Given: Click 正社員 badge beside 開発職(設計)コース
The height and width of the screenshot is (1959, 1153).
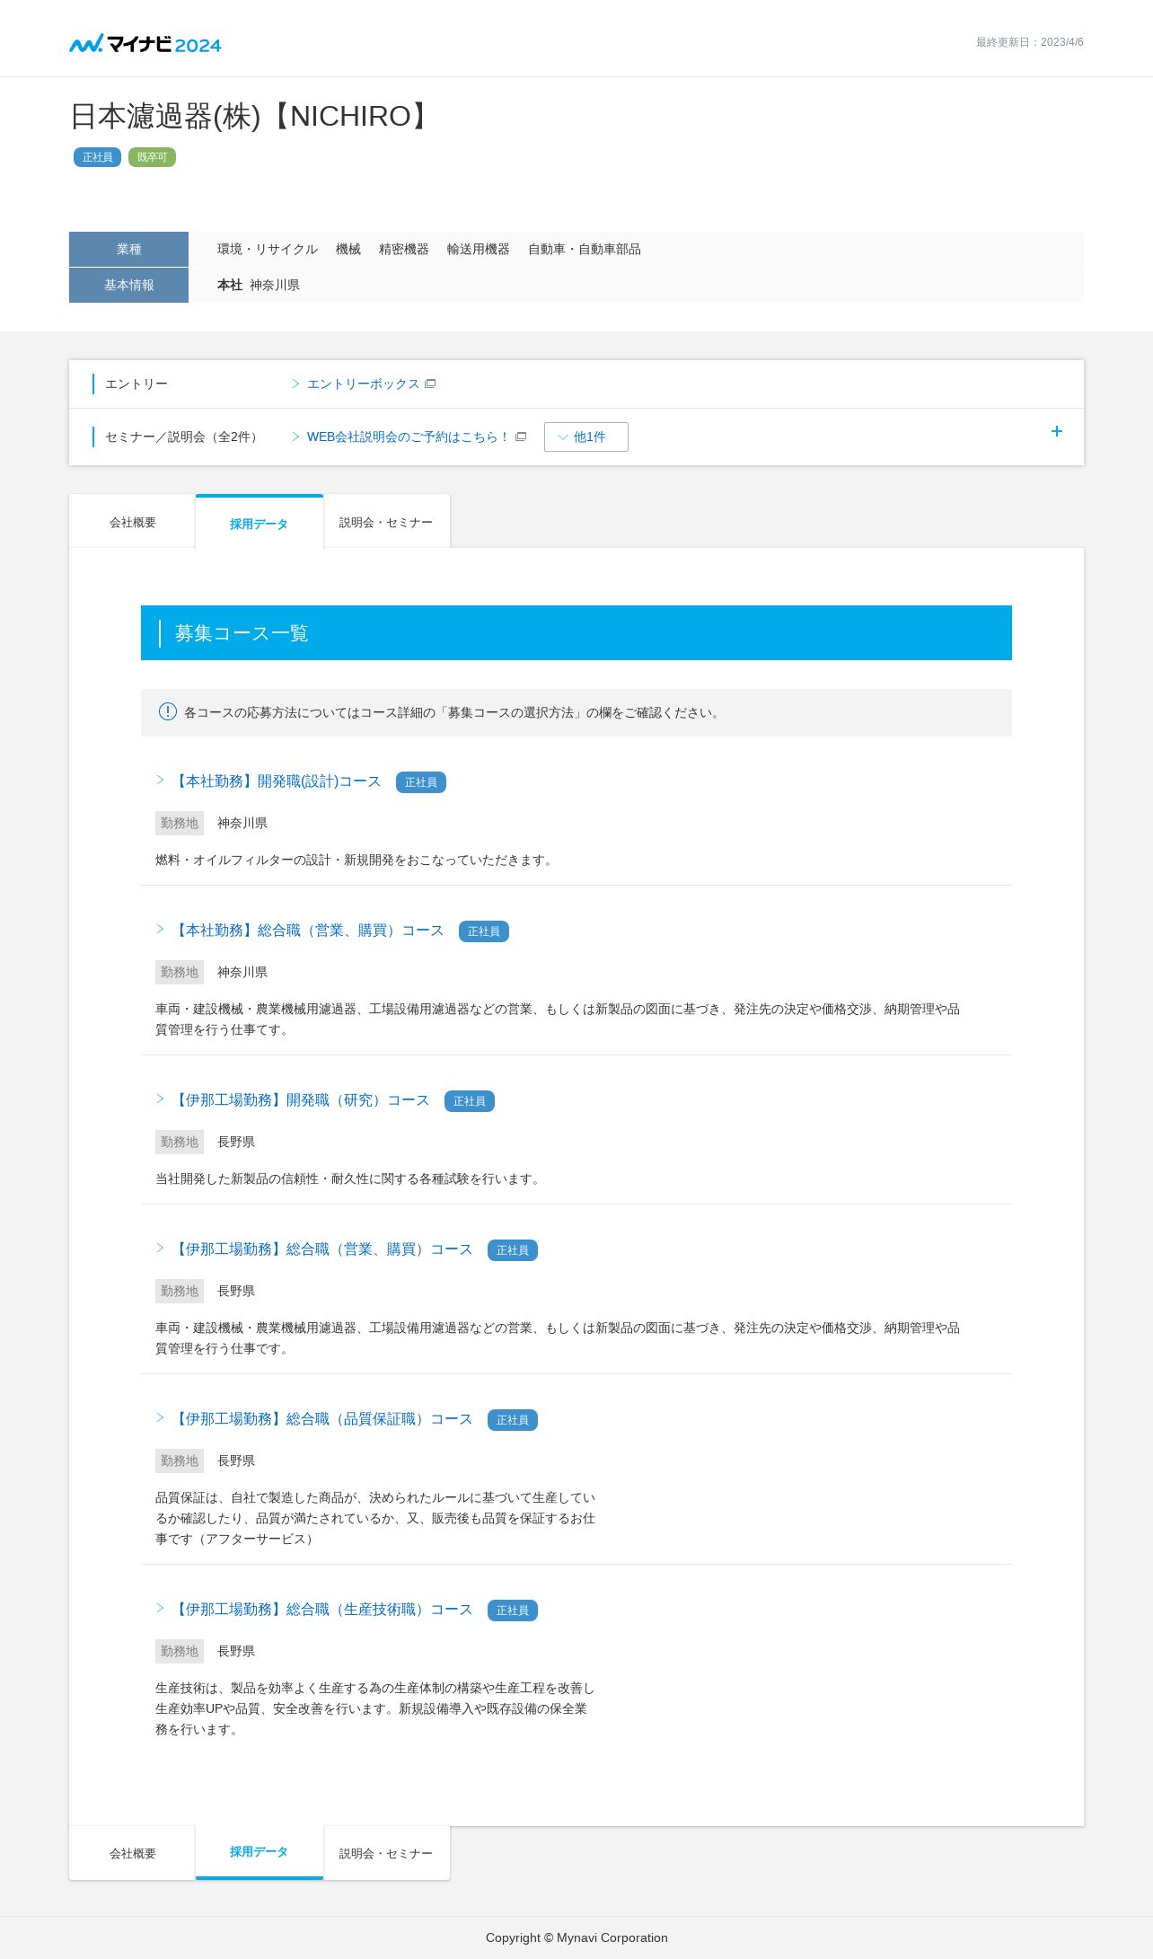Looking at the screenshot, I should 421,782.
